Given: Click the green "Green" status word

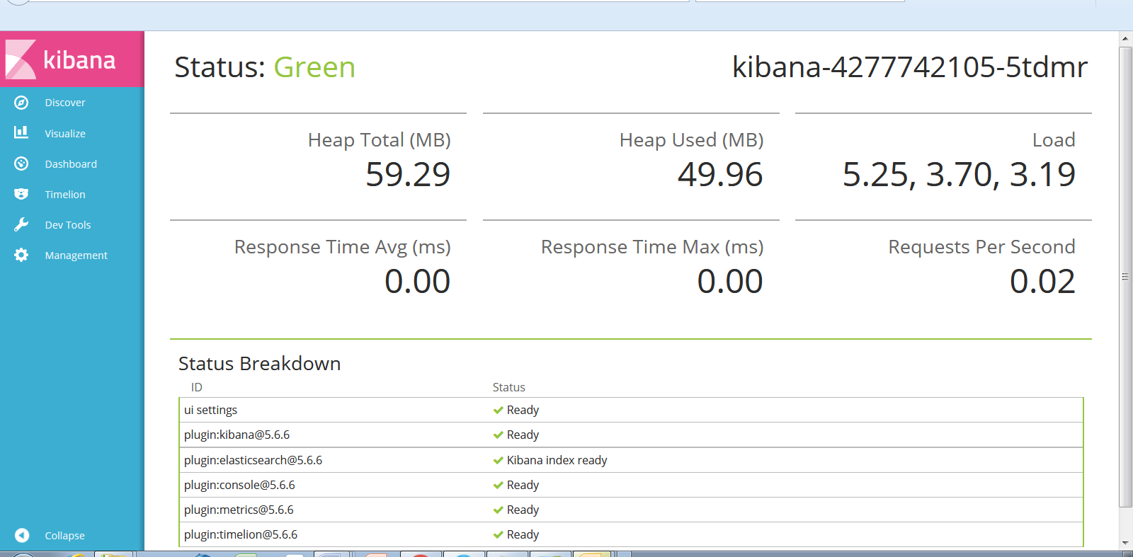Looking at the screenshot, I should (x=314, y=67).
